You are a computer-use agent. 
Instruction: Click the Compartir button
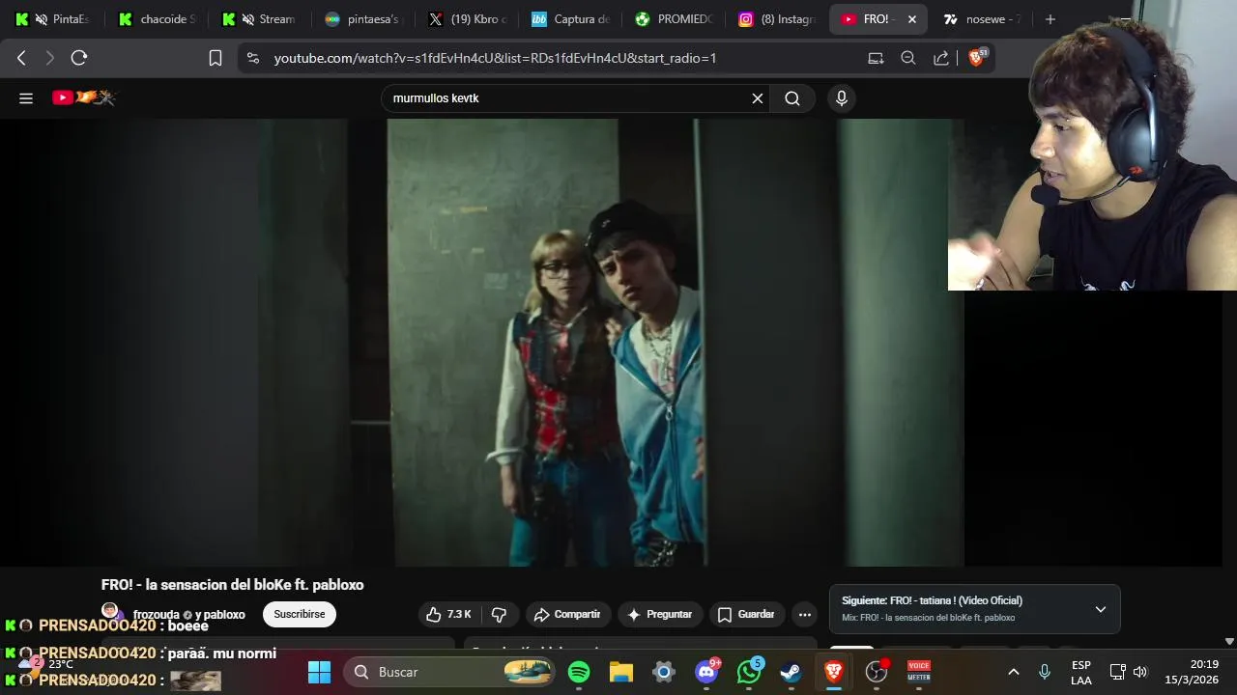[x=567, y=615]
